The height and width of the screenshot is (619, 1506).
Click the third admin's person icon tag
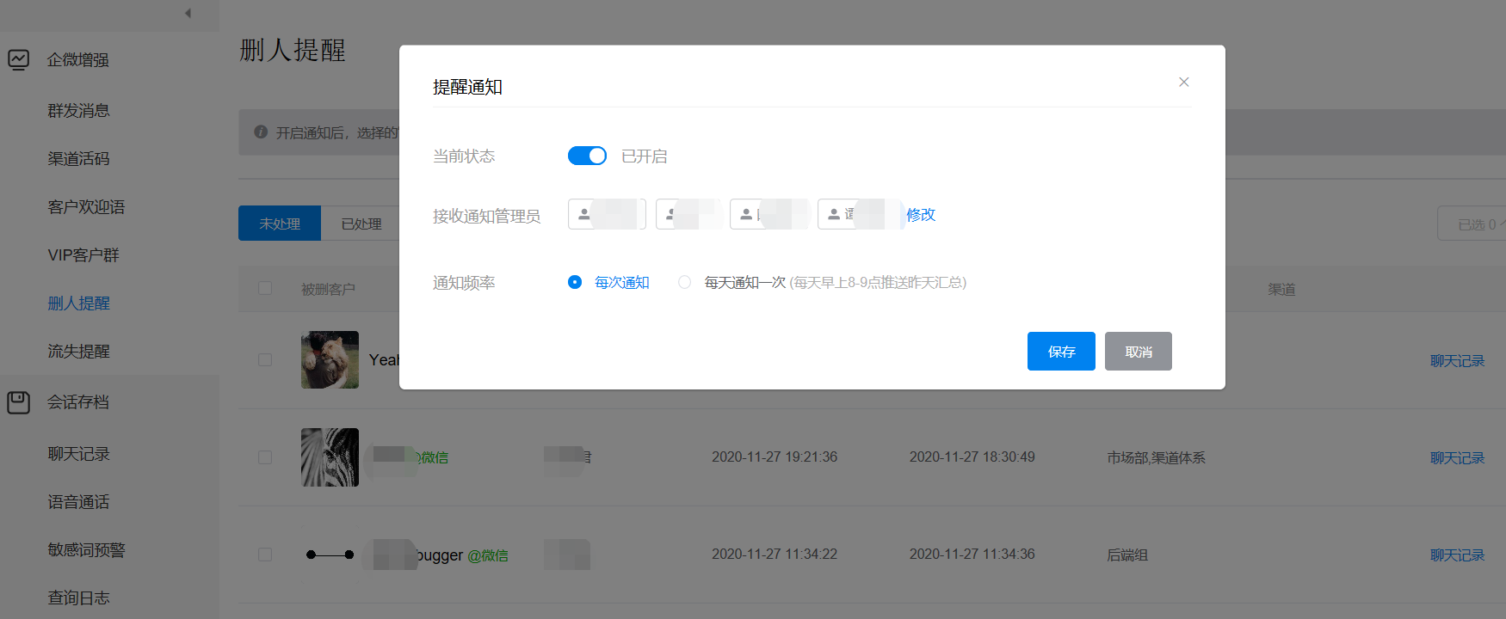point(746,214)
